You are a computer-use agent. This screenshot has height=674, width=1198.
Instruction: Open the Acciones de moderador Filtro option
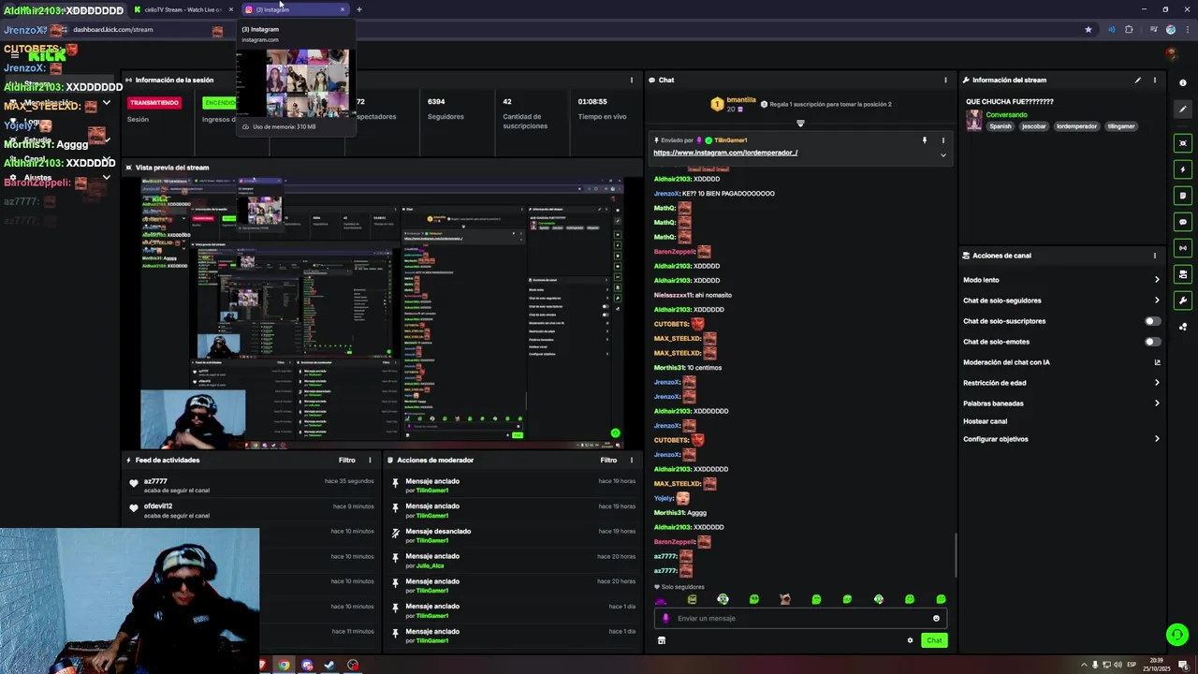coord(608,460)
